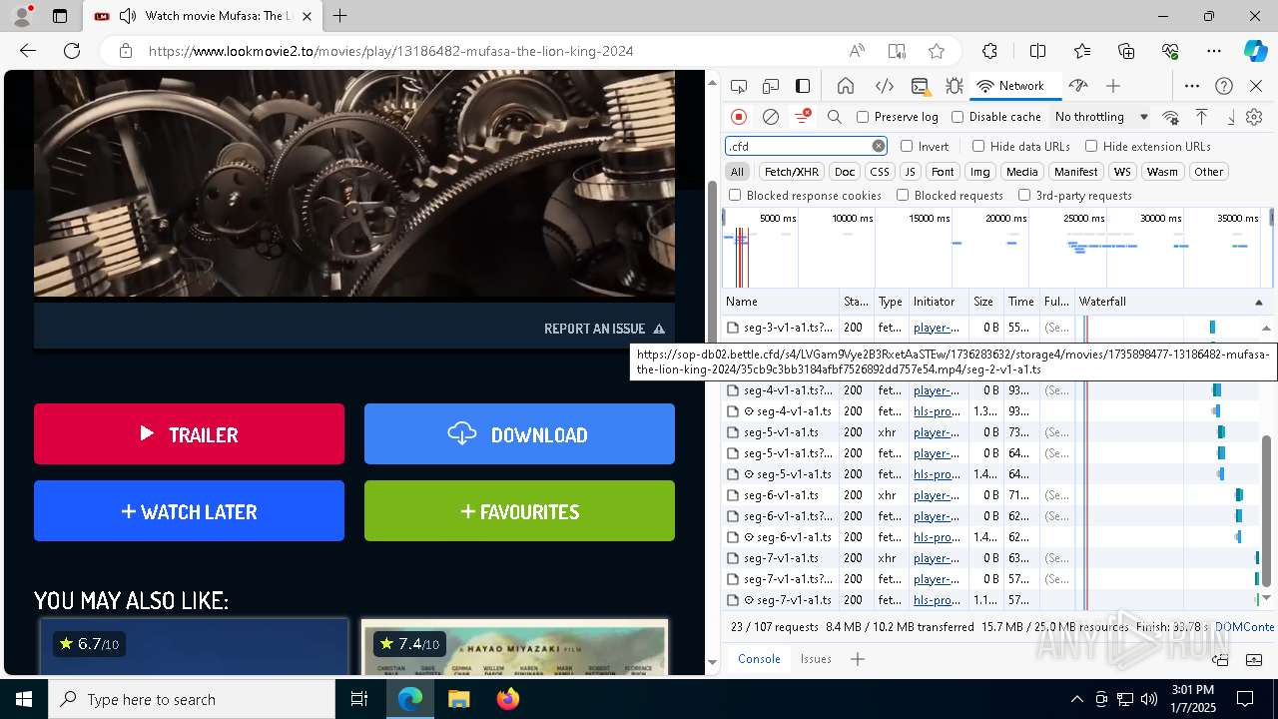Enable Preserve log checkbox
The width and height of the screenshot is (1278, 719).
tap(863, 117)
